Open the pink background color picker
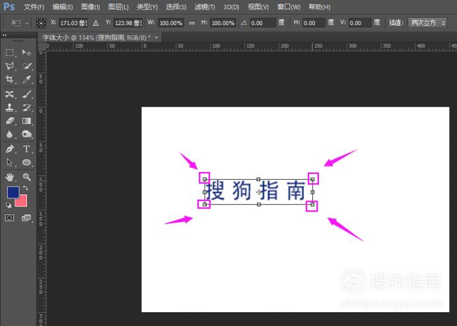The width and height of the screenshot is (457, 326). [22, 202]
